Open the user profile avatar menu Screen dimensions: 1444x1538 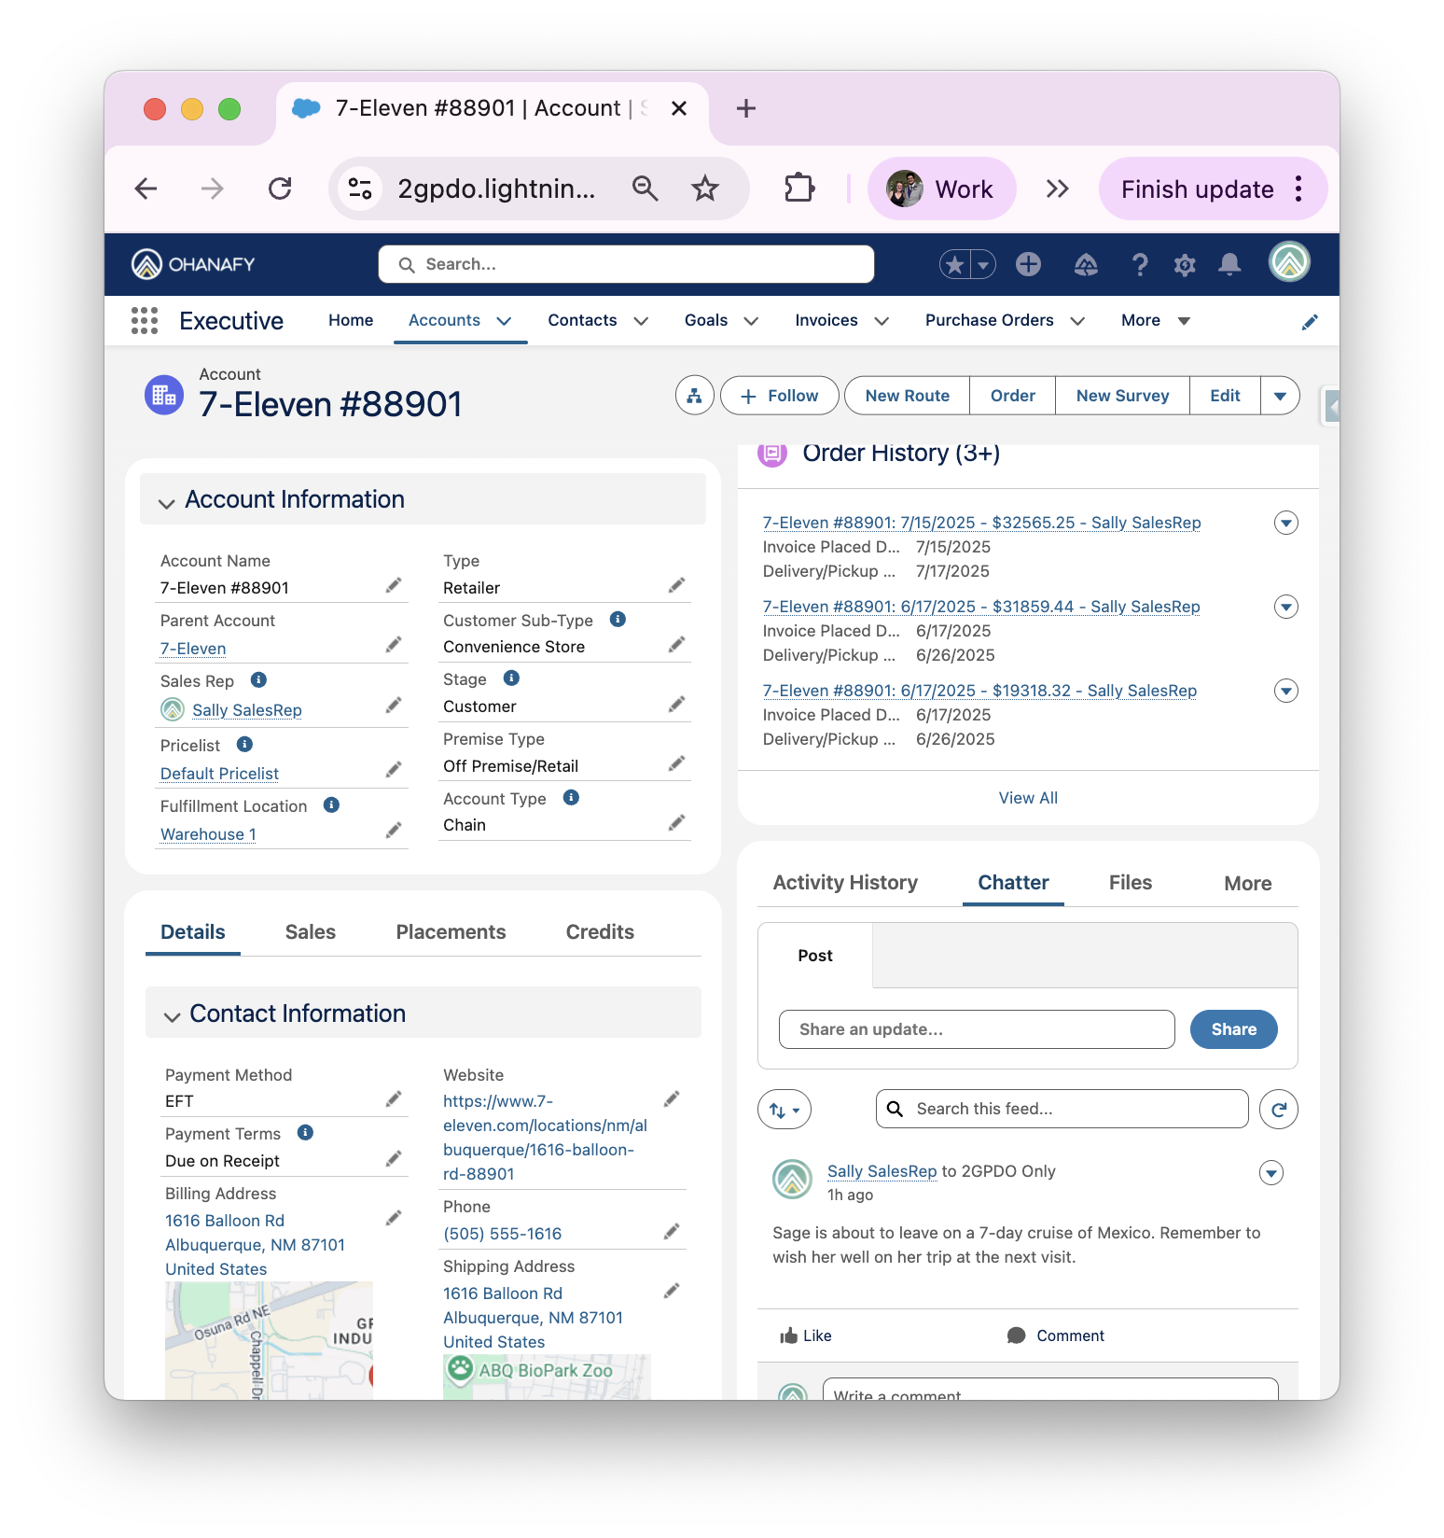click(x=1289, y=262)
